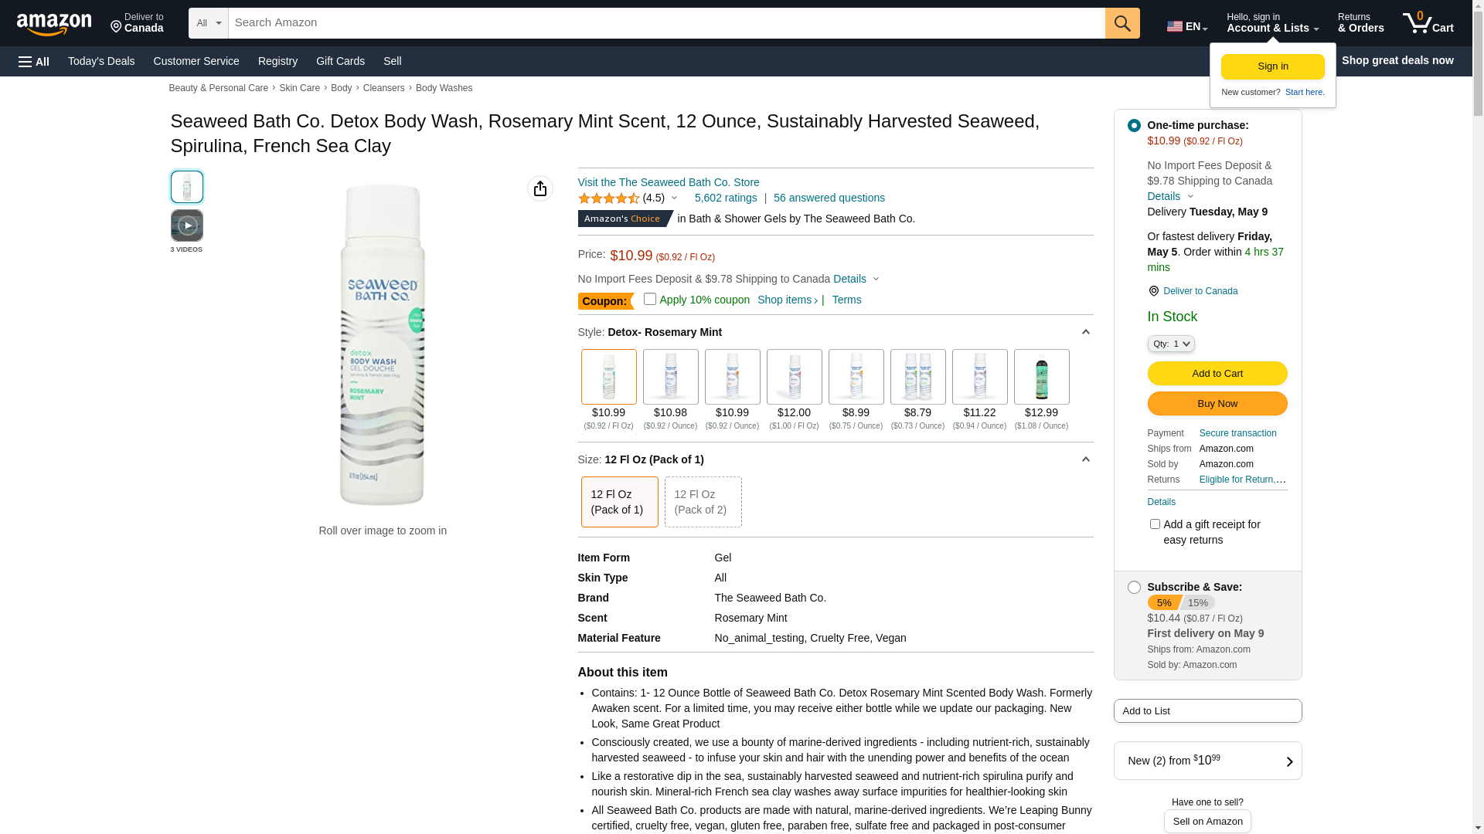
Task: Open the Qty quantity dropdown
Action: coord(1170,344)
